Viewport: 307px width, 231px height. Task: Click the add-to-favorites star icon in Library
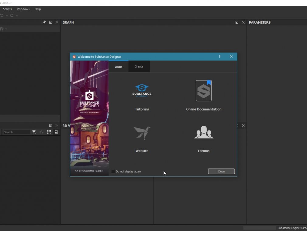42,132
